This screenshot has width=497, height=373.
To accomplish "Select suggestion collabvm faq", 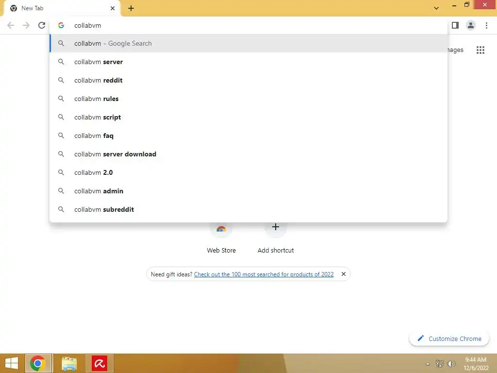I will point(248,136).
